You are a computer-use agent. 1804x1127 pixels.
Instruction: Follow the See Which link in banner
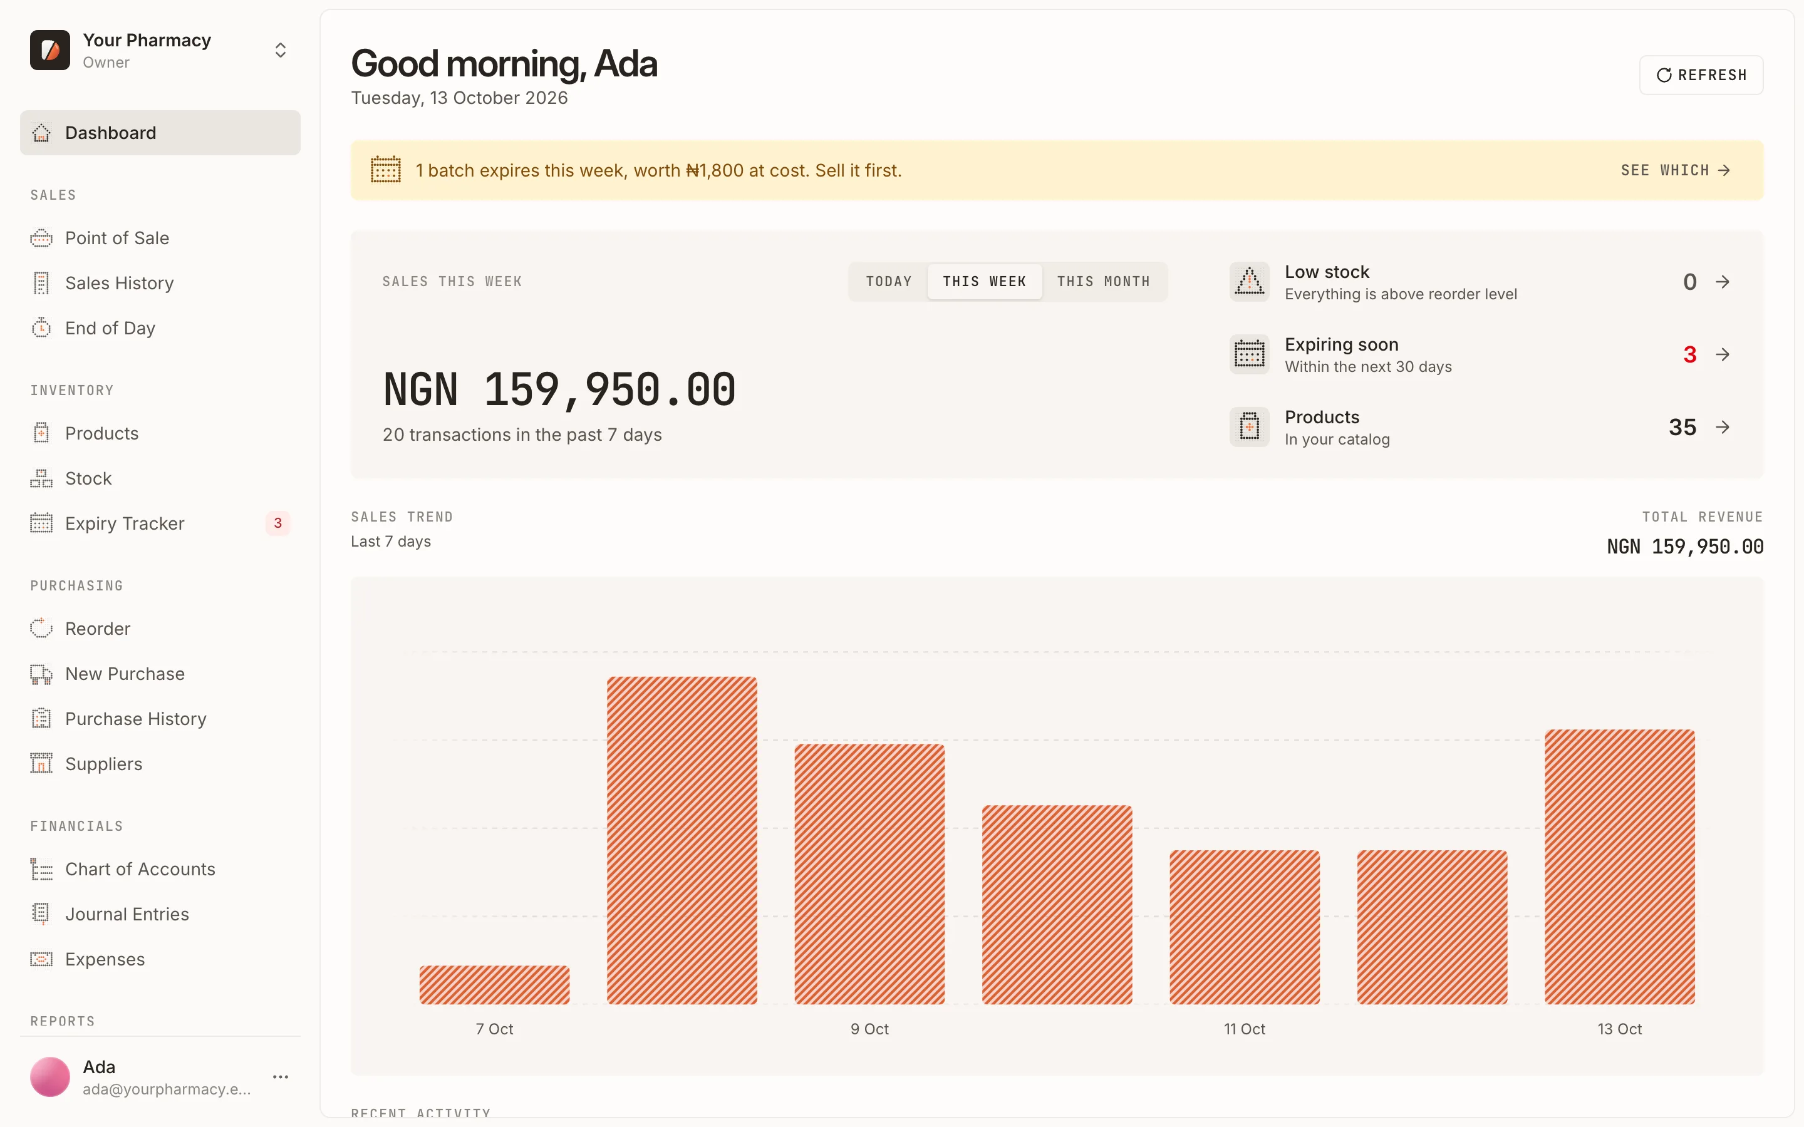point(1675,170)
